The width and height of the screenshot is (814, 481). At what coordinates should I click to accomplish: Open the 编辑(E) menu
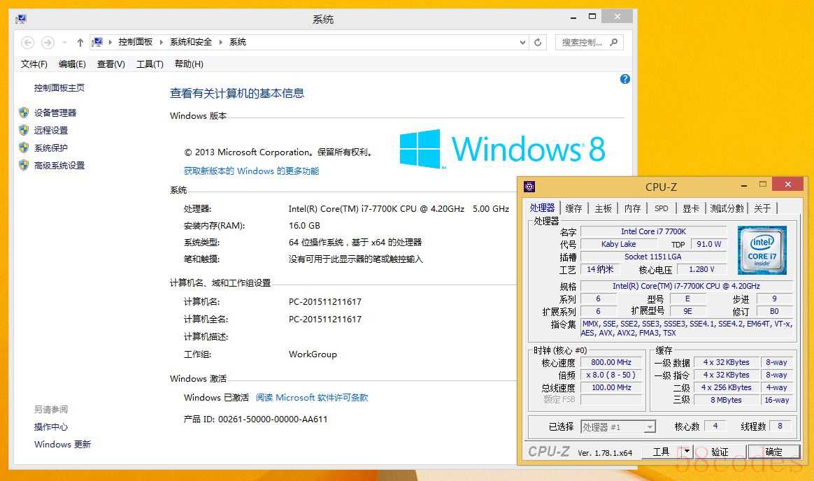tap(72, 64)
